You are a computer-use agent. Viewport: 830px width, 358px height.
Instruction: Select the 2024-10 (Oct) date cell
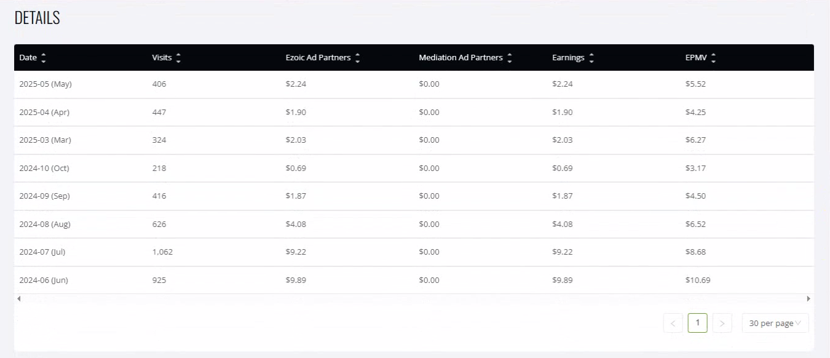click(44, 168)
